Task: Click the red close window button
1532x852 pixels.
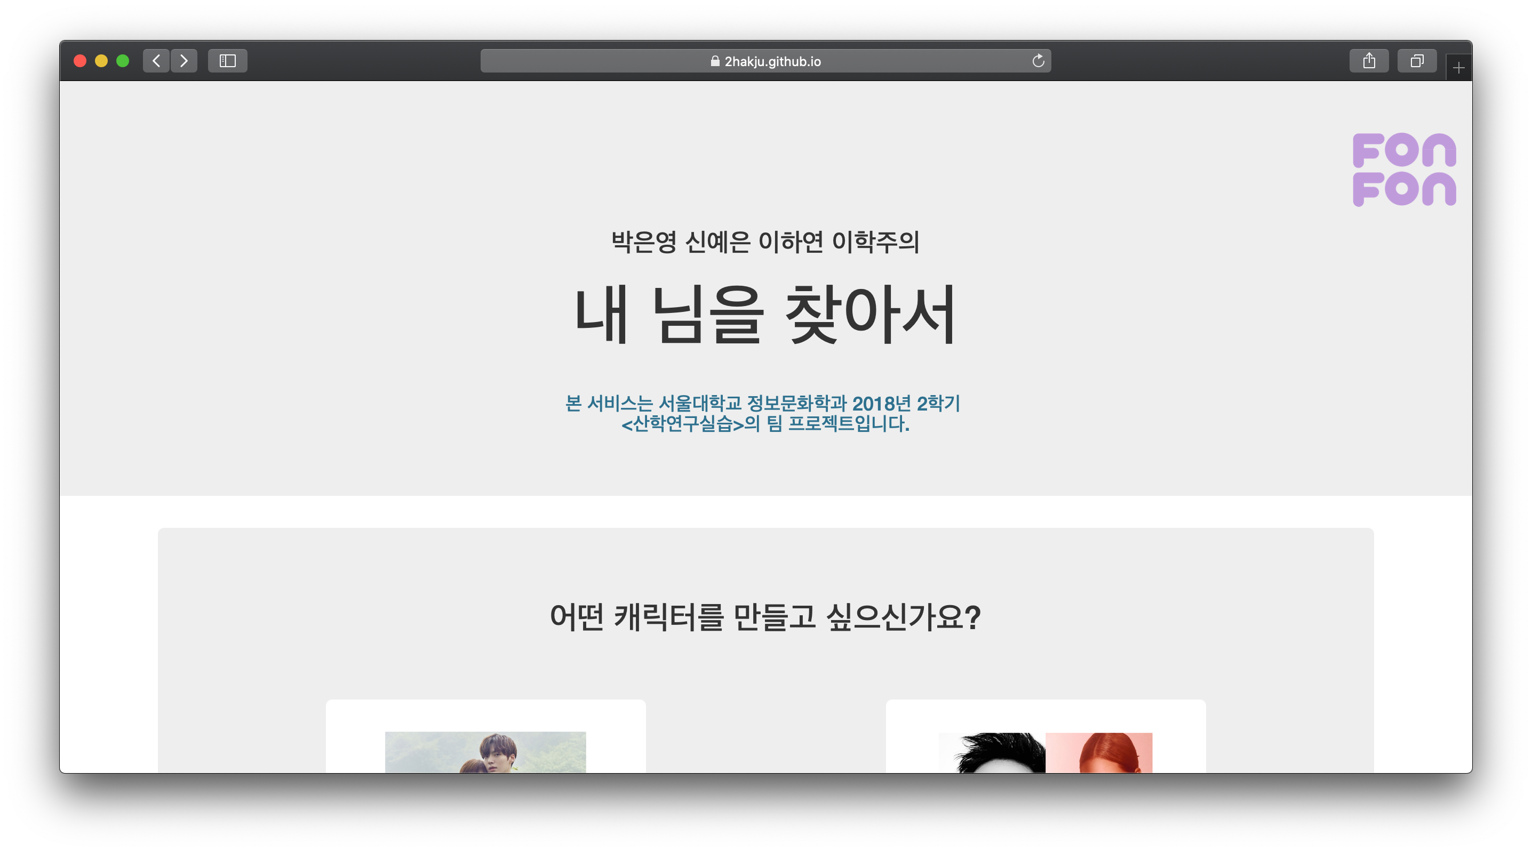Action: pos(79,61)
